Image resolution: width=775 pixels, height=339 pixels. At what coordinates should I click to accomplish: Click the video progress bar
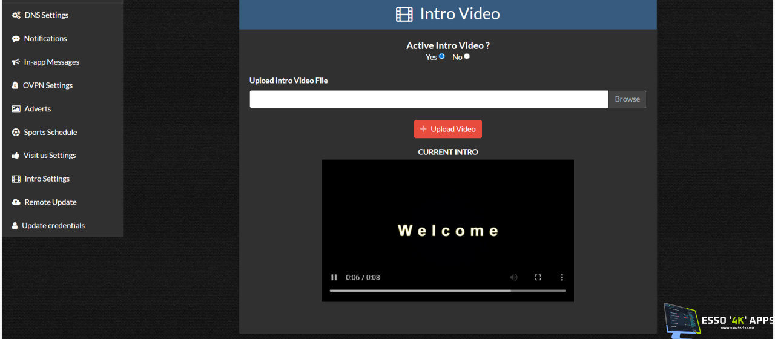click(447, 291)
